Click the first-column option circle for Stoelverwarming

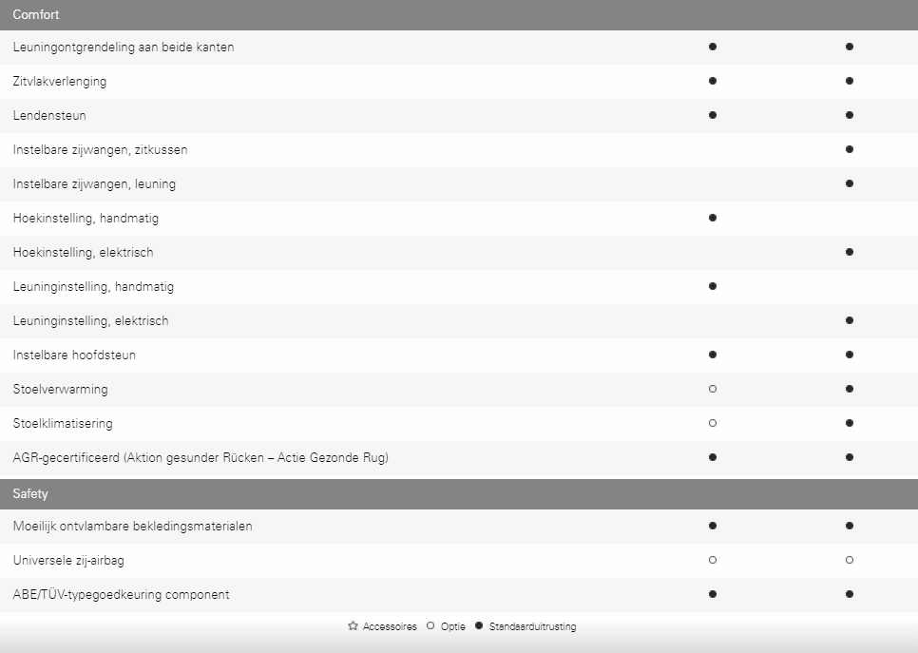click(713, 389)
